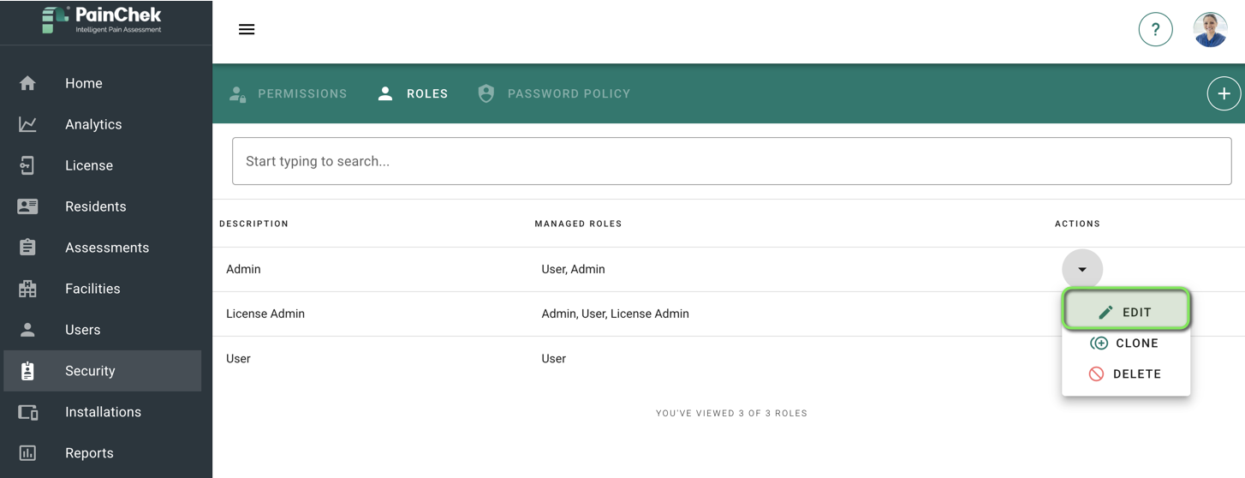The height and width of the screenshot is (478, 1245).
Task: Click the Residents card icon
Action: [x=27, y=206]
